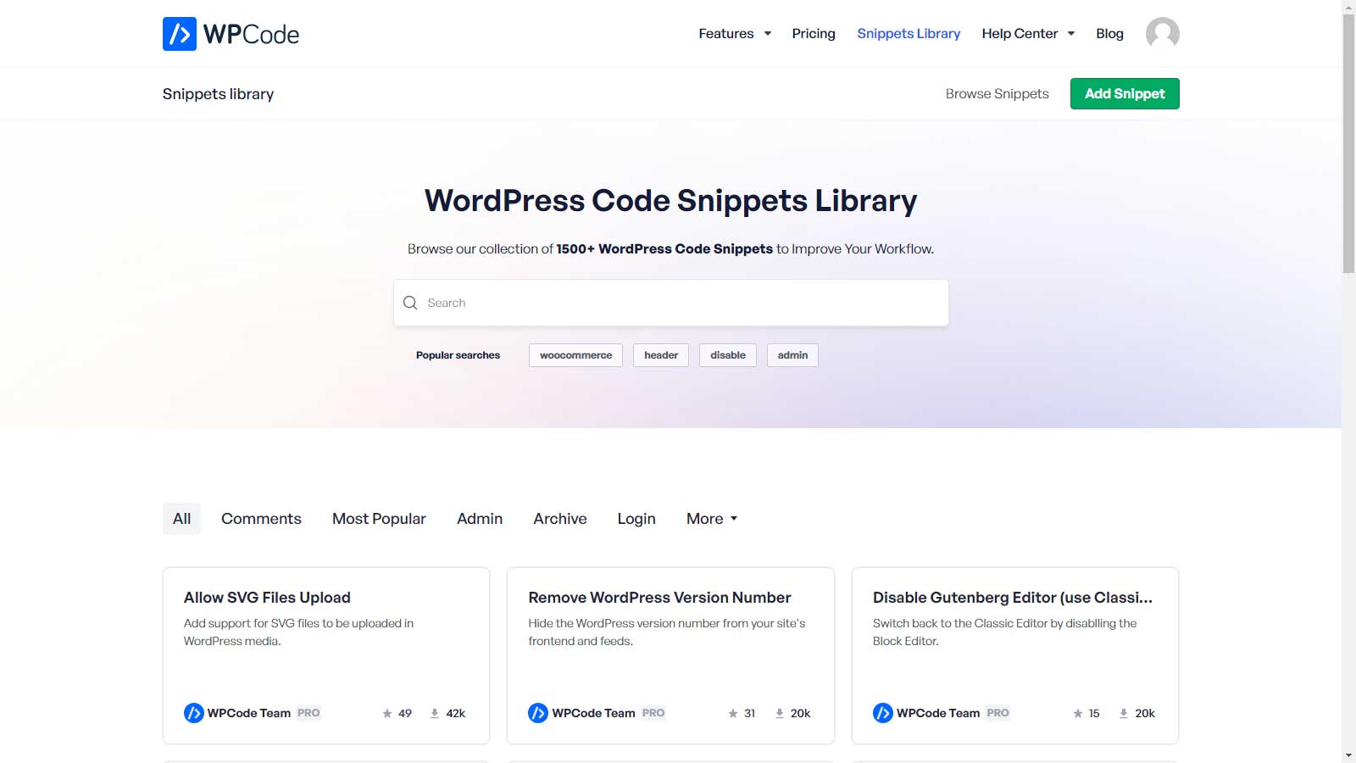Click the '49' star rating count
The image size is (1356, 763).
[x=405, y=714]
